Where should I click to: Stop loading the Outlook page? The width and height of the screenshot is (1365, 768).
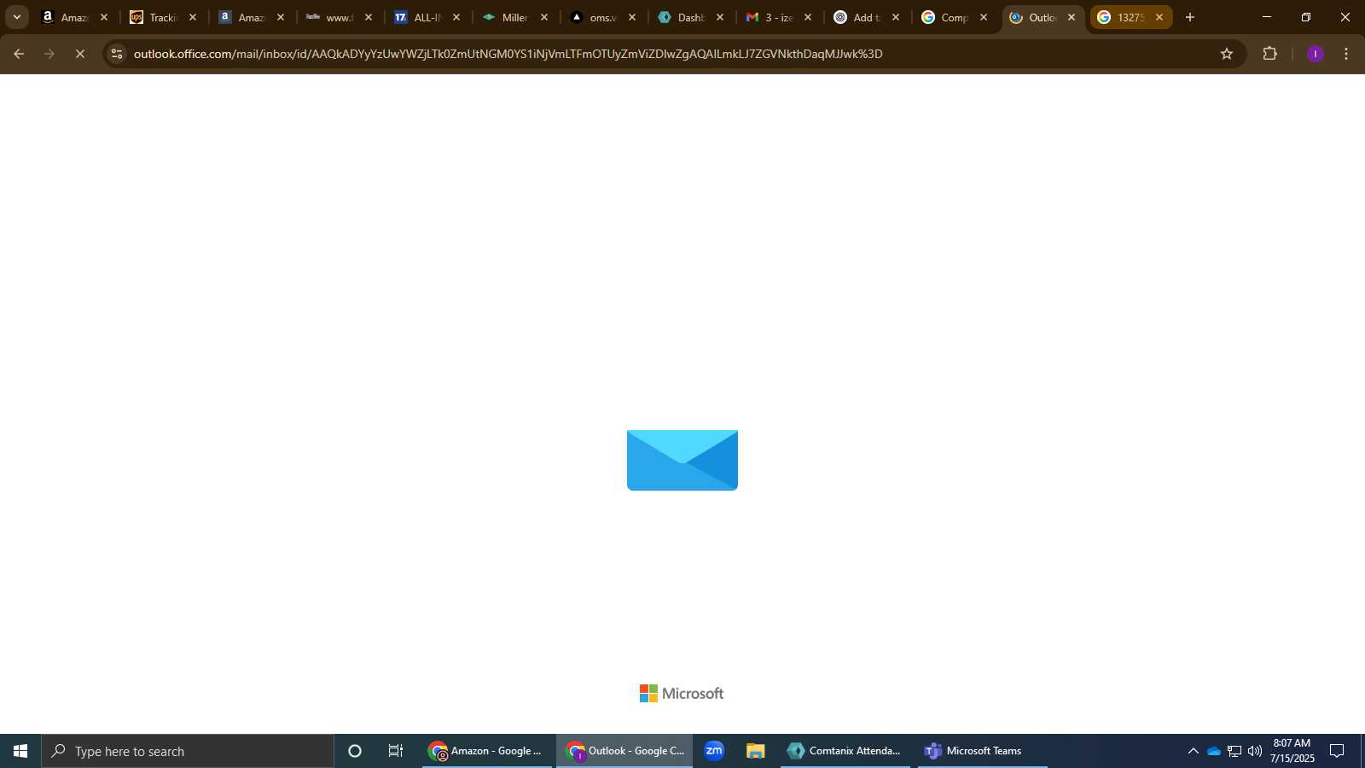[x=80, y=54]
